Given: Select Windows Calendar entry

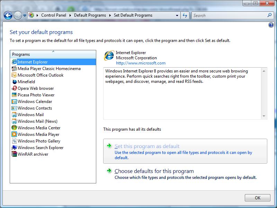Looking at the screenshot, I should pos(35,102).
